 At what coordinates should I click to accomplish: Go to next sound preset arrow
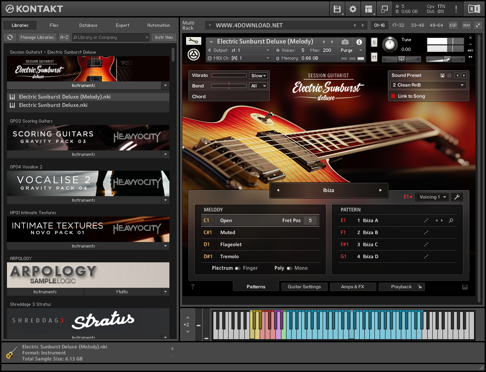pyautogui.click(x=464, y=75)
